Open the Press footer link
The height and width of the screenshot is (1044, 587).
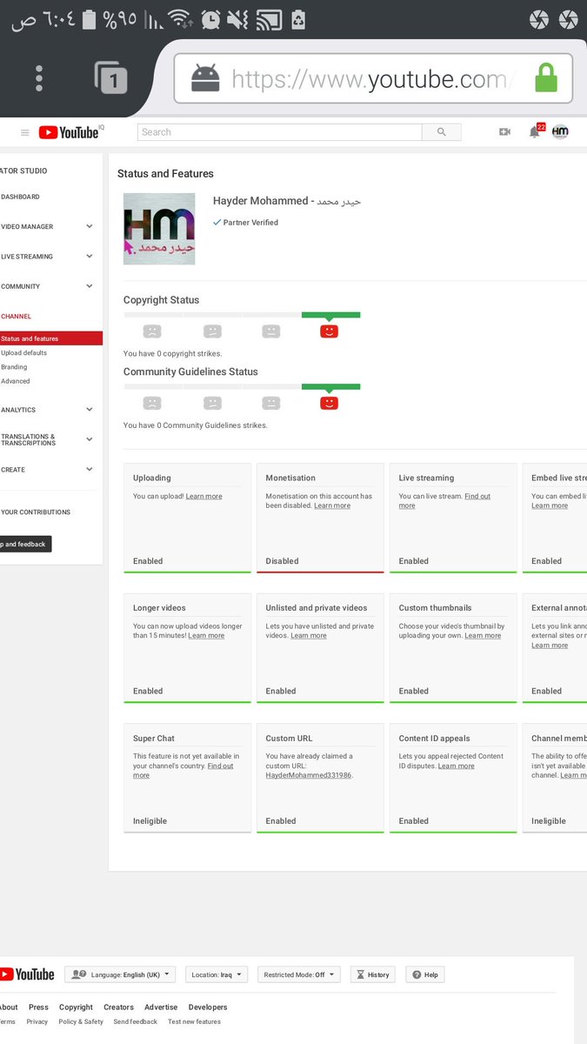(39, 1007)
